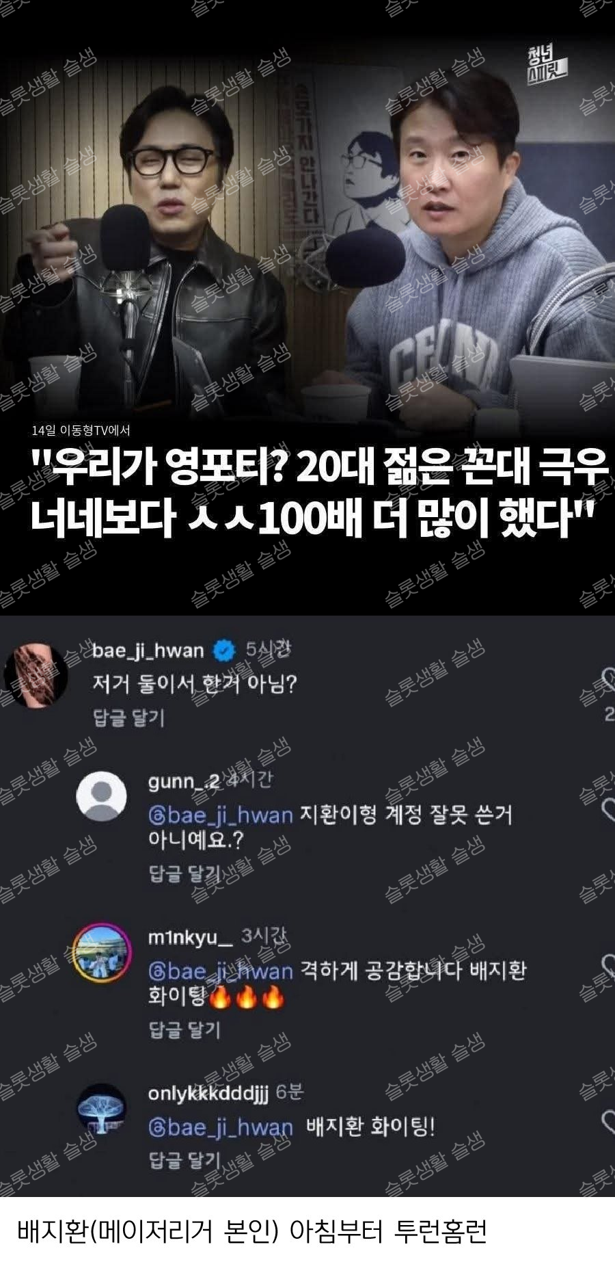Open the onlykkkdddjjj username link

[x=208, y=1093]
